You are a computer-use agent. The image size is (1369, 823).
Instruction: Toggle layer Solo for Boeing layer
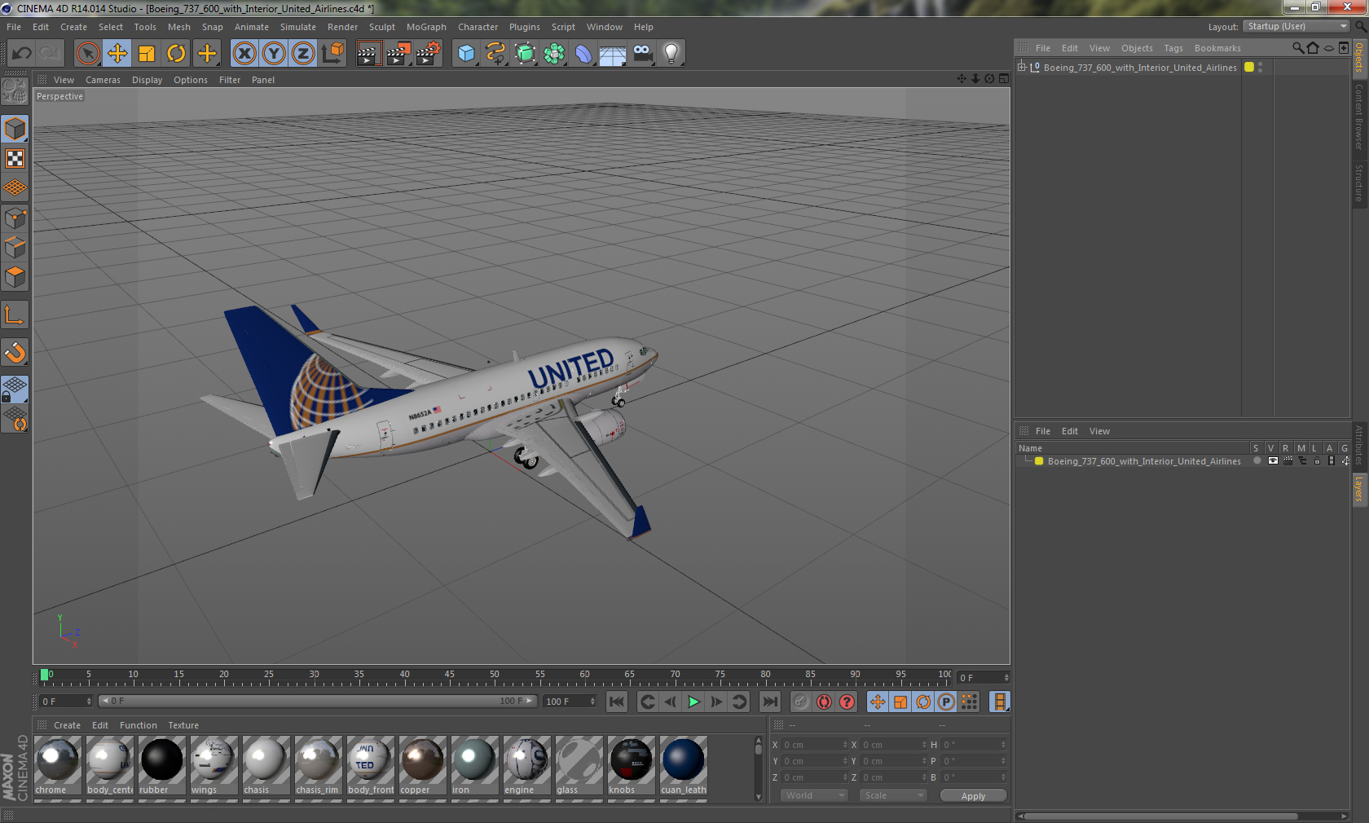1257,461
